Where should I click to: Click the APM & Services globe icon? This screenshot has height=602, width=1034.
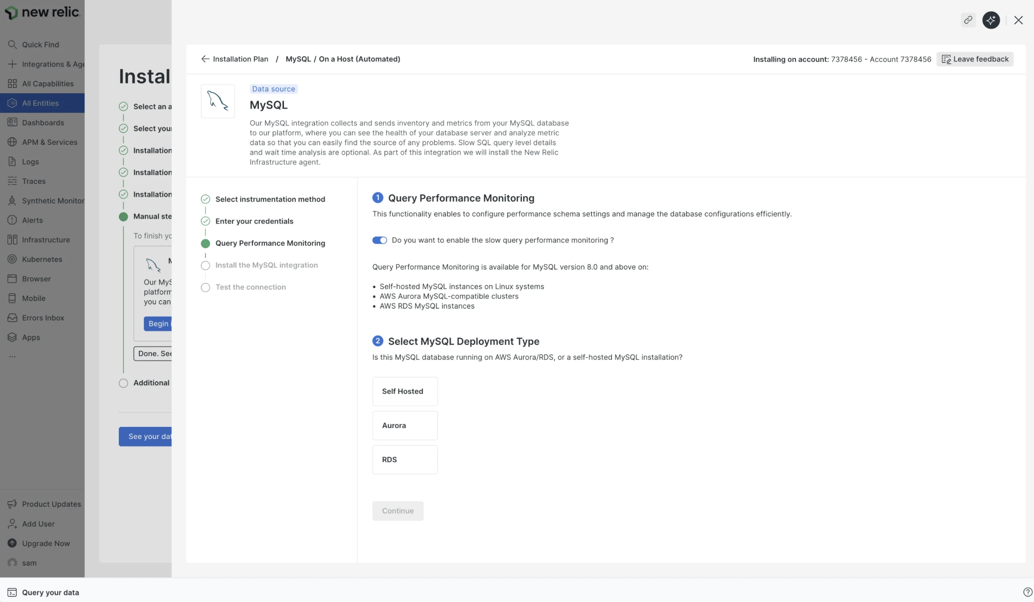(12, 142)
